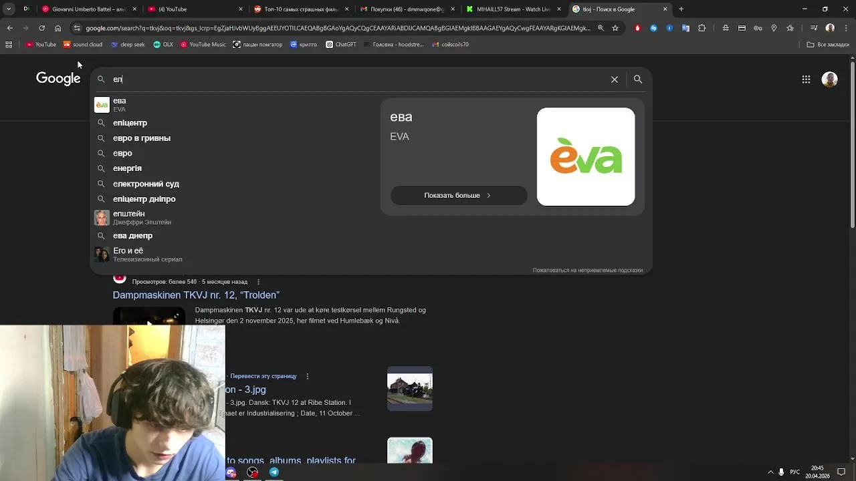This screenshot has height=481, width=856.
Task: Open the YouTube bookmark
Action: tap(41, 45)
